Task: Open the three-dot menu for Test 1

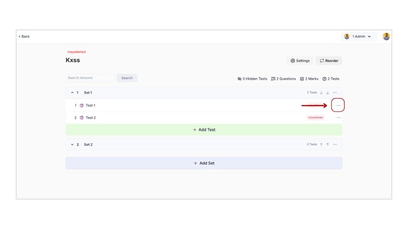Action: pyautogui.click(x=338, y=105)
